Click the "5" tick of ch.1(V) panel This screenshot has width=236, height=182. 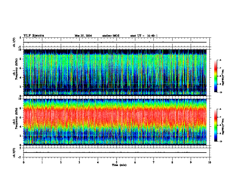(21, 38)
